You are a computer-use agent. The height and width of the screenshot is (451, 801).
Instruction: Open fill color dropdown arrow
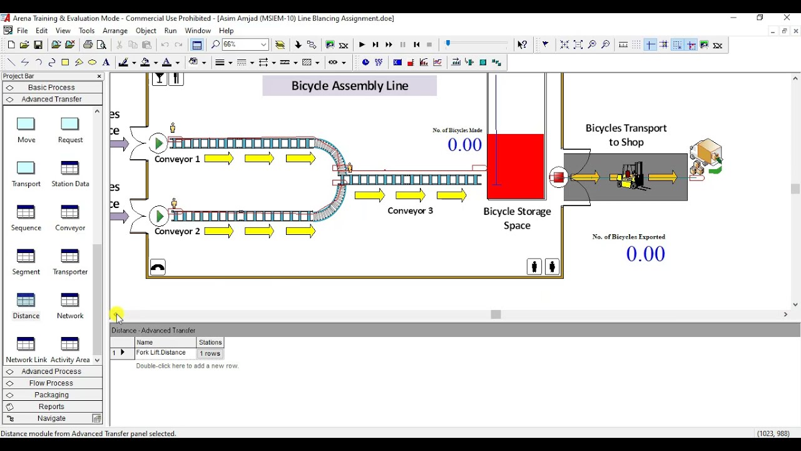(x=155, y=63)
